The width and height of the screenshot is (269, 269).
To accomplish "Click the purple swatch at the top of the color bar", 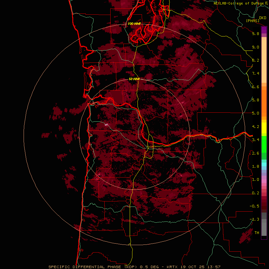I will (264, 30).
